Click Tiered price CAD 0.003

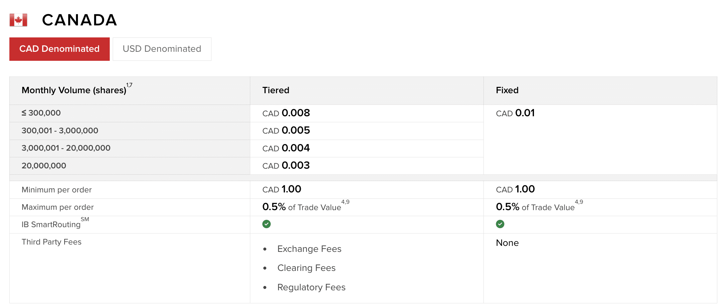286,165
